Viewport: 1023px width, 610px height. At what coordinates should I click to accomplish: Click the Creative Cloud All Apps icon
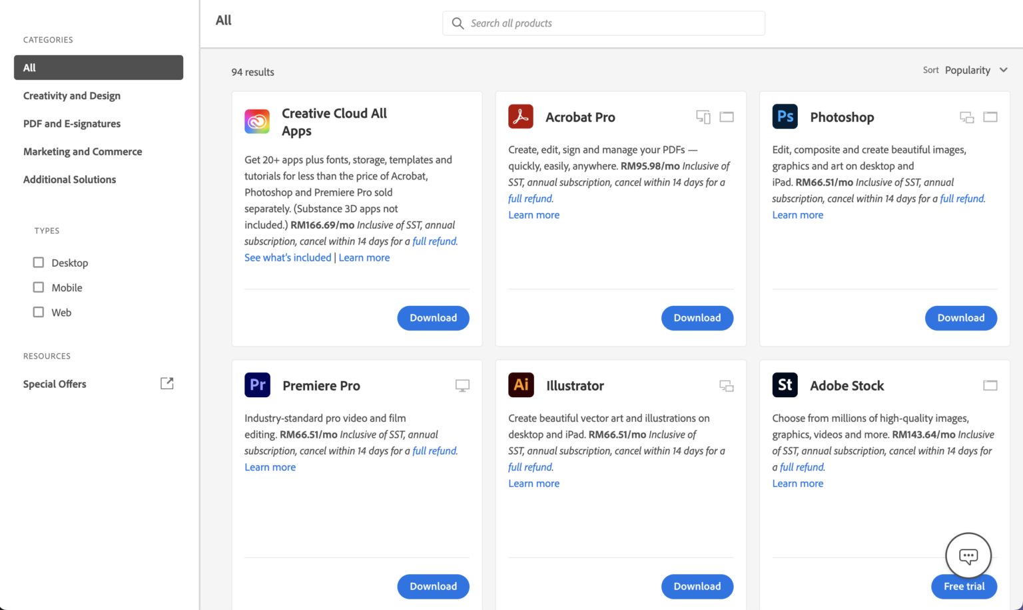pos(257,122)
